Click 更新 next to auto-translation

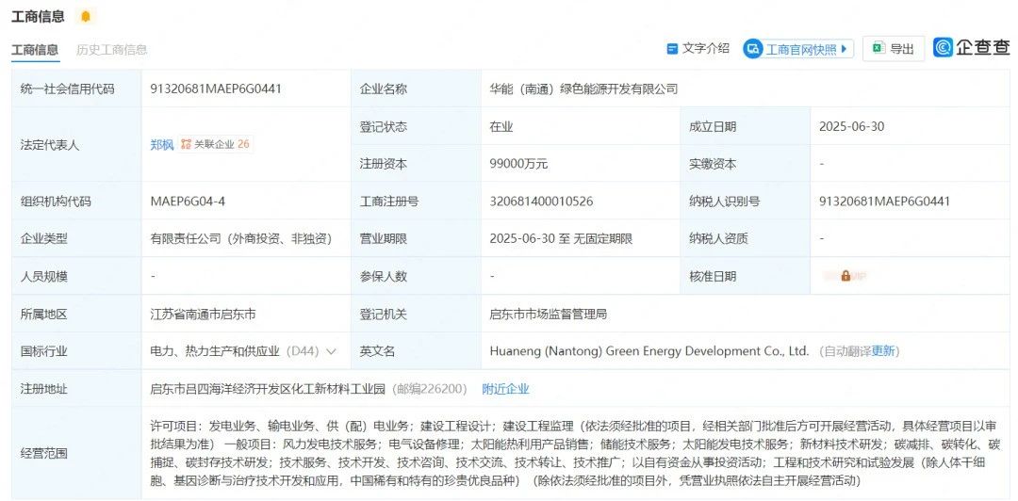[x=883, y=351]
